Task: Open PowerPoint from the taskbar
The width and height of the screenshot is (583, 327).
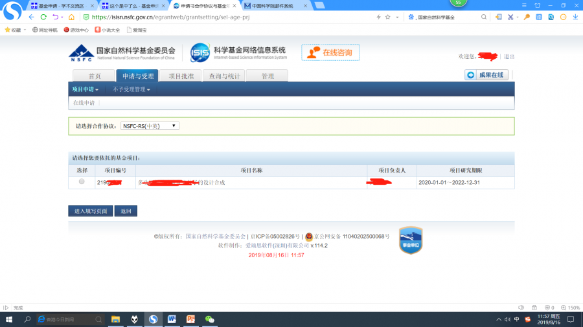Action: tap(190, 319)
